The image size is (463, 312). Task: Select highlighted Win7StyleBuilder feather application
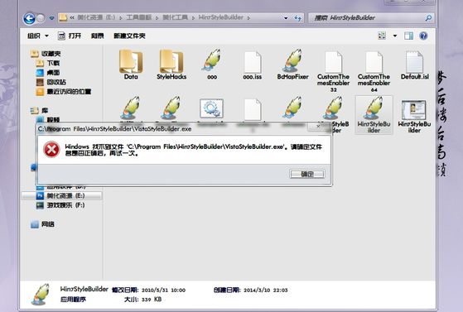click(x=374, y=114)
